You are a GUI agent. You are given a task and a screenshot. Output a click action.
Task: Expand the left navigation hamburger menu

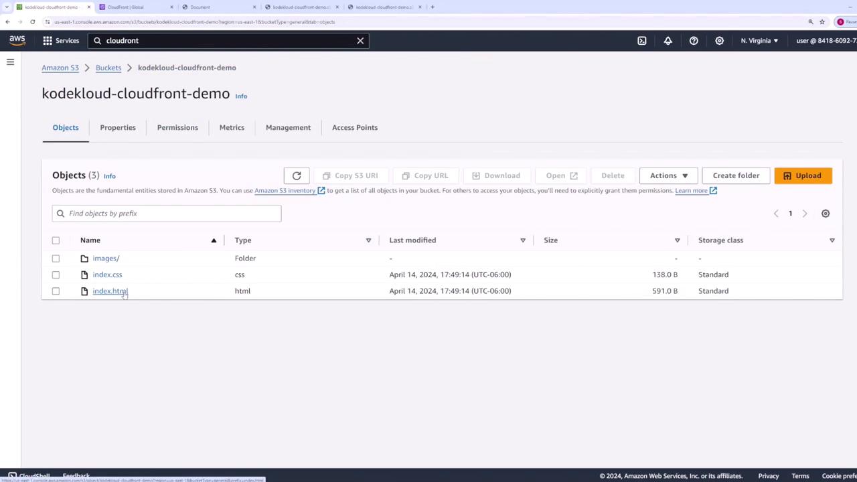(10, 62)
